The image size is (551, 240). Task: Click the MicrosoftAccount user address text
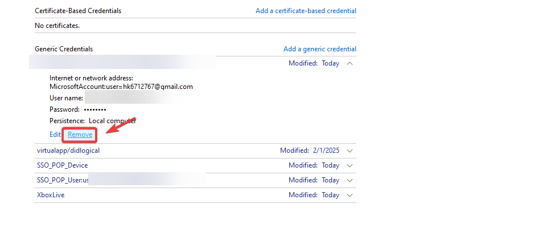[x=121, y=87]
